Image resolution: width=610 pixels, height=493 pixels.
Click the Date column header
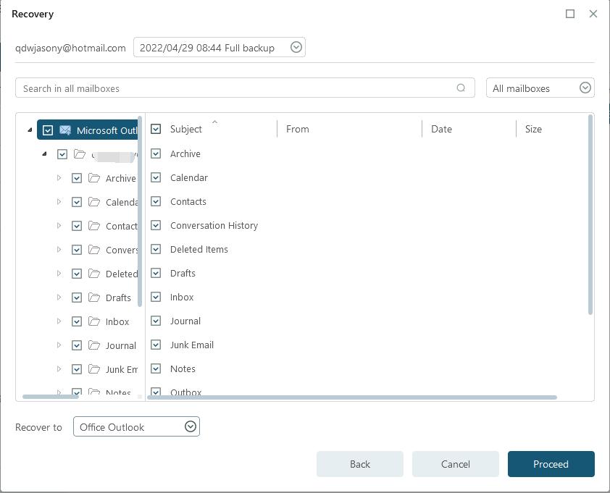coord(441,129)
